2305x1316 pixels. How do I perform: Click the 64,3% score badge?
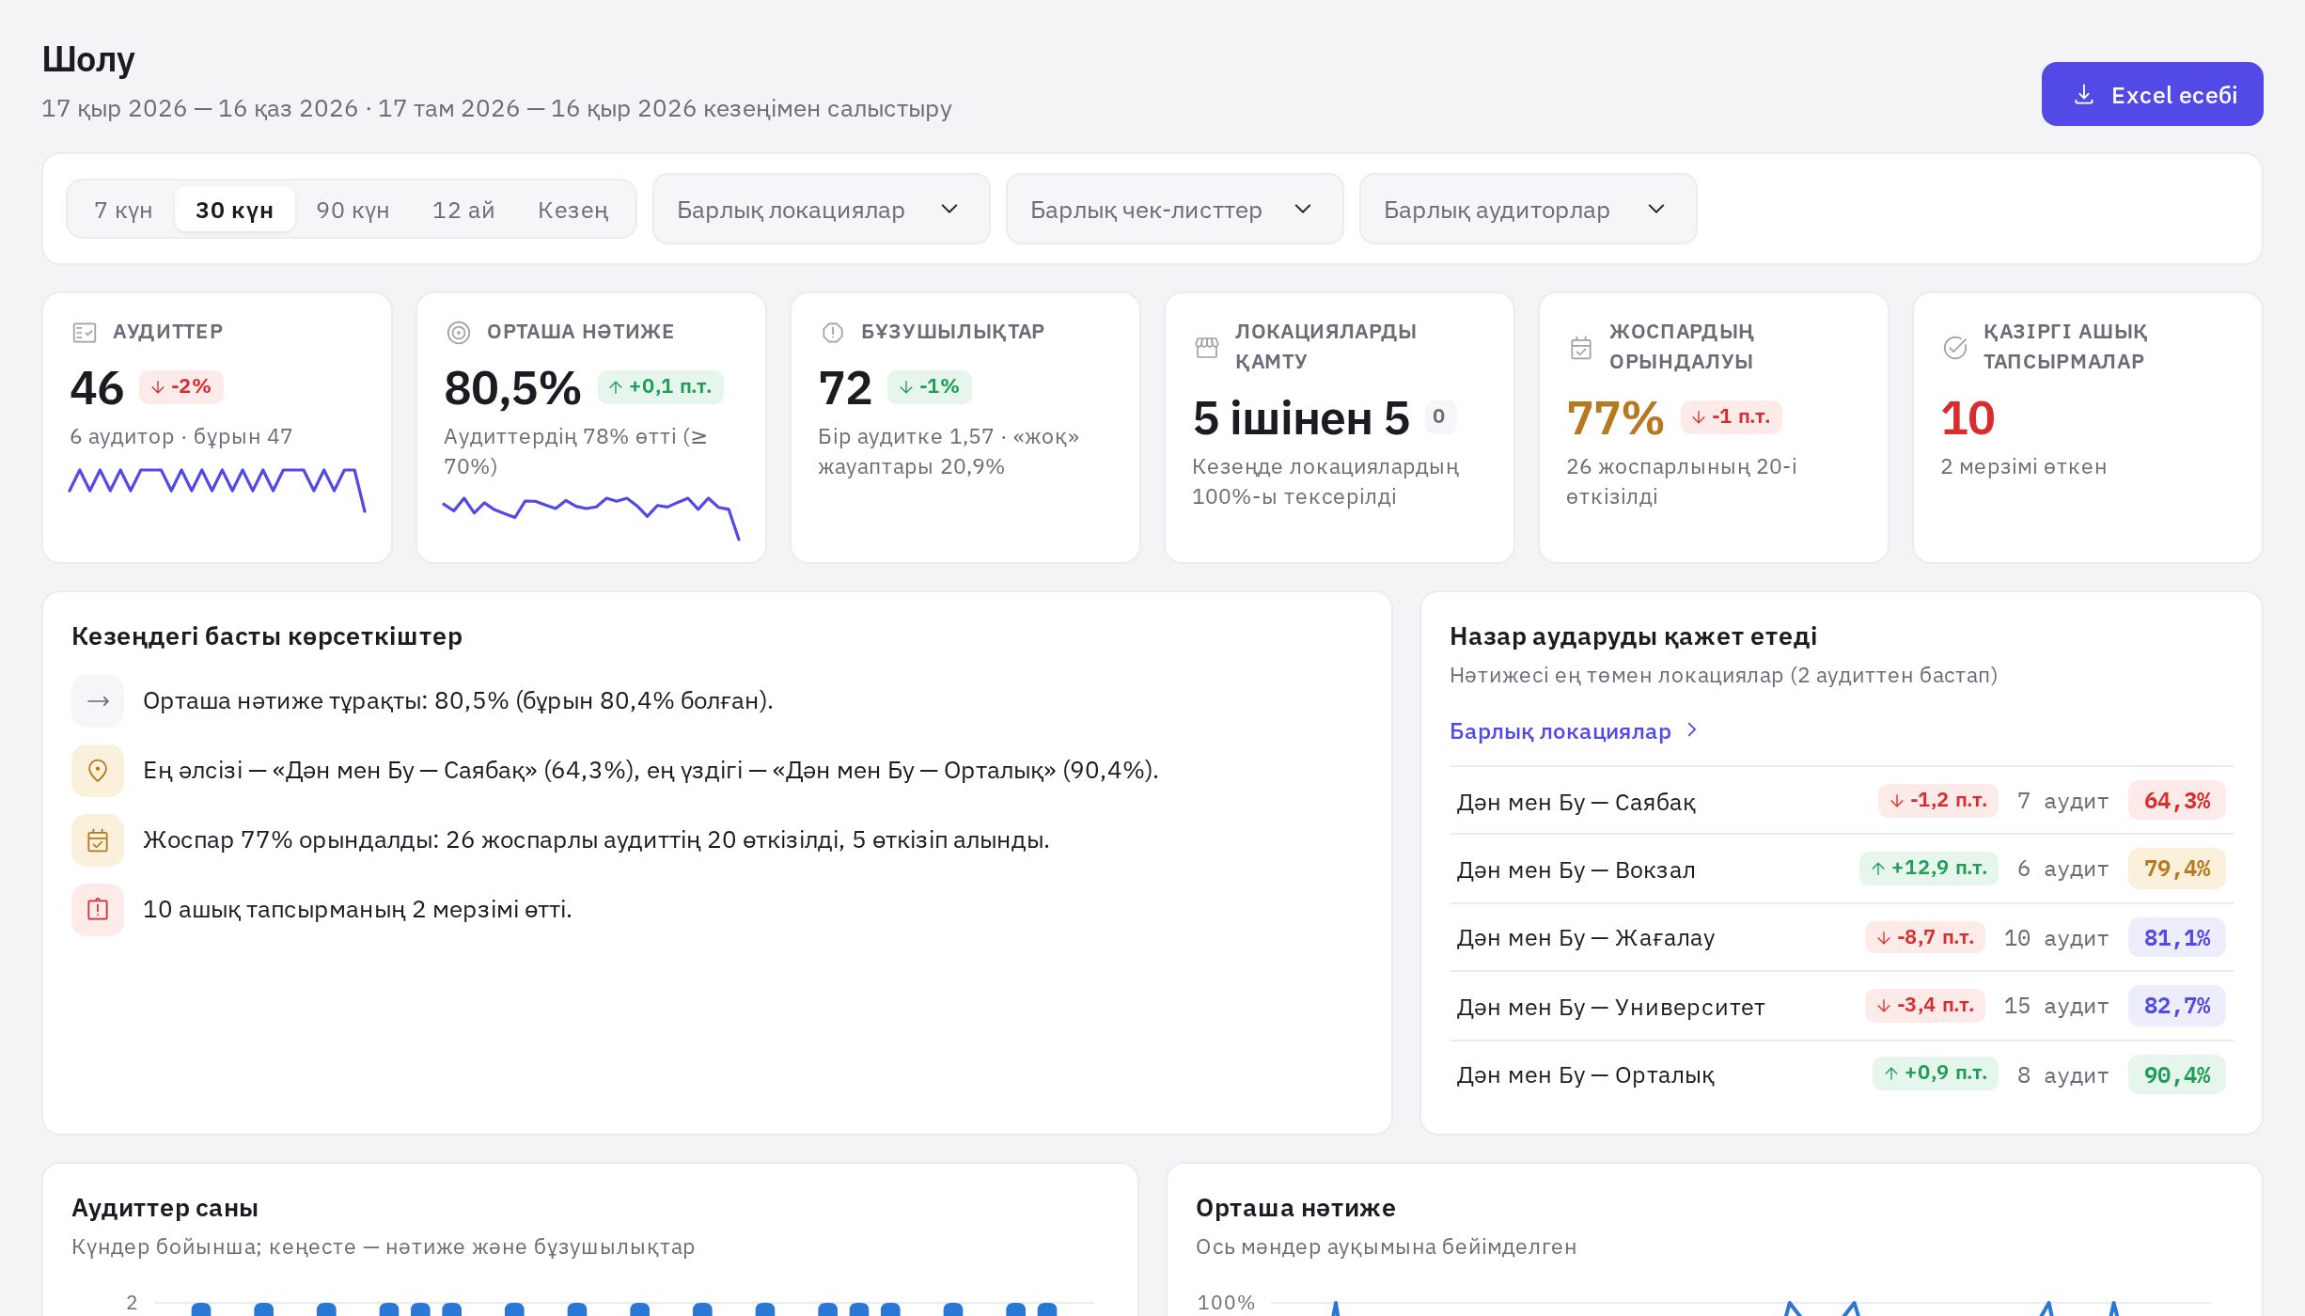pyautogui.click(x=2177, y=801)
